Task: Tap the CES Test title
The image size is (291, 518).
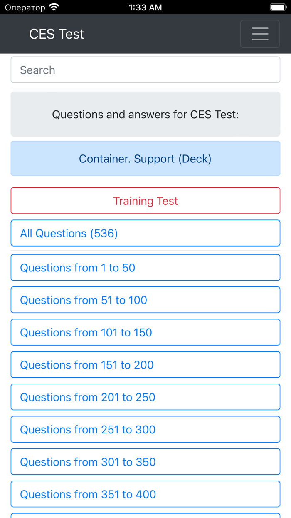Action: [56, 34]
